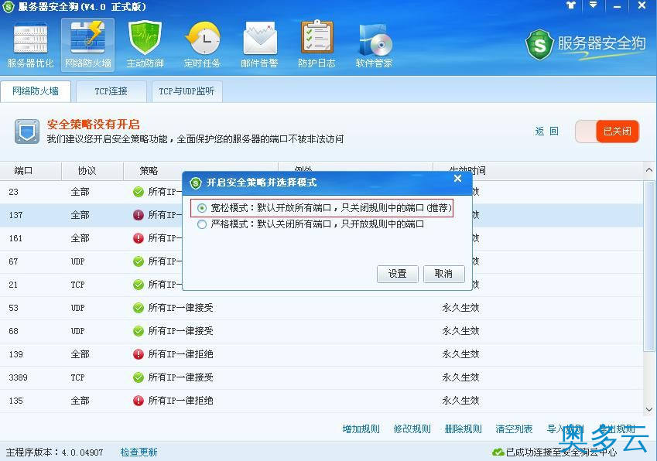This screenshot has height=461, width=657.
Task: Switch to the 网络防火墙 tab
Action: (x=35, y=91)
